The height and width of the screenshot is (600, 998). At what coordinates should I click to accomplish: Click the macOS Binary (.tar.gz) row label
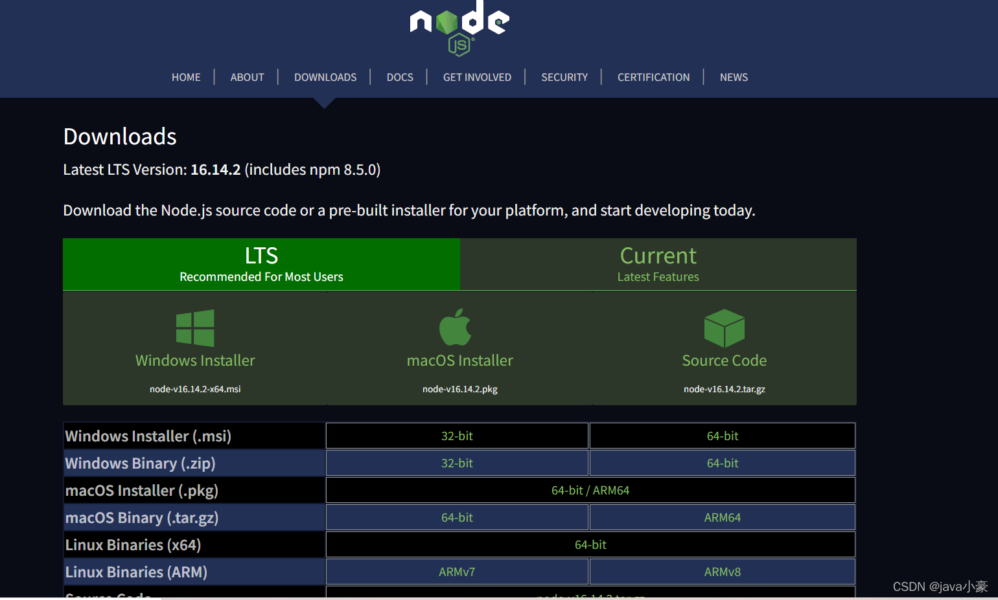click(x=142, y=518)
